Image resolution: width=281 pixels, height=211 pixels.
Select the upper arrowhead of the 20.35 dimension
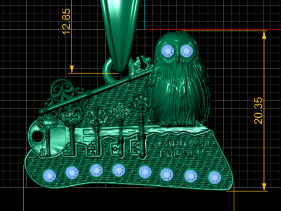(x=264, y=36)
